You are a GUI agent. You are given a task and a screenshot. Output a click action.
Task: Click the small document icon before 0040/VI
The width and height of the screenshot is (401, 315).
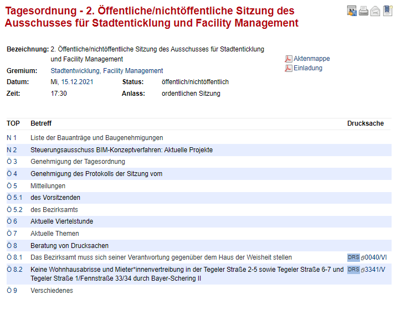362,258
